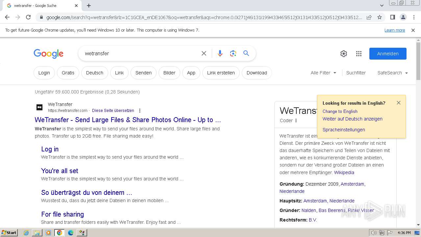Click Weiter auf Deutsch anzeigen
The width and height of the screenshot is (421, 237).
(353, 119)
